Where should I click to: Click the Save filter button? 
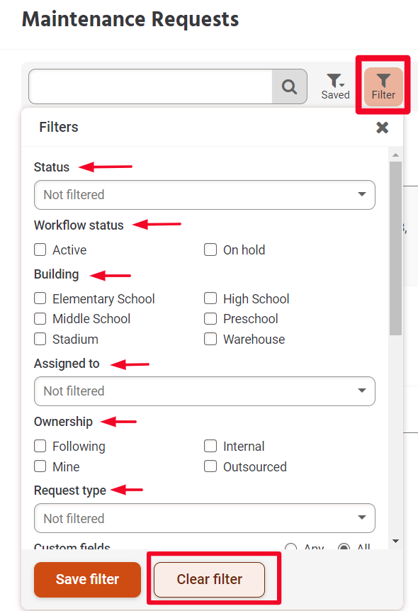coord(87,579)
